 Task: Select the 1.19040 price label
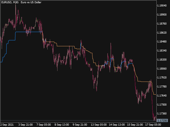162,6
